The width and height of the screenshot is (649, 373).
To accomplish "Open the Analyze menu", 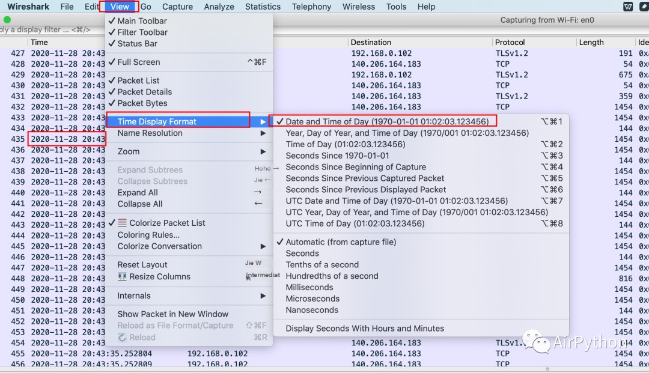I will tap(219, 7).
